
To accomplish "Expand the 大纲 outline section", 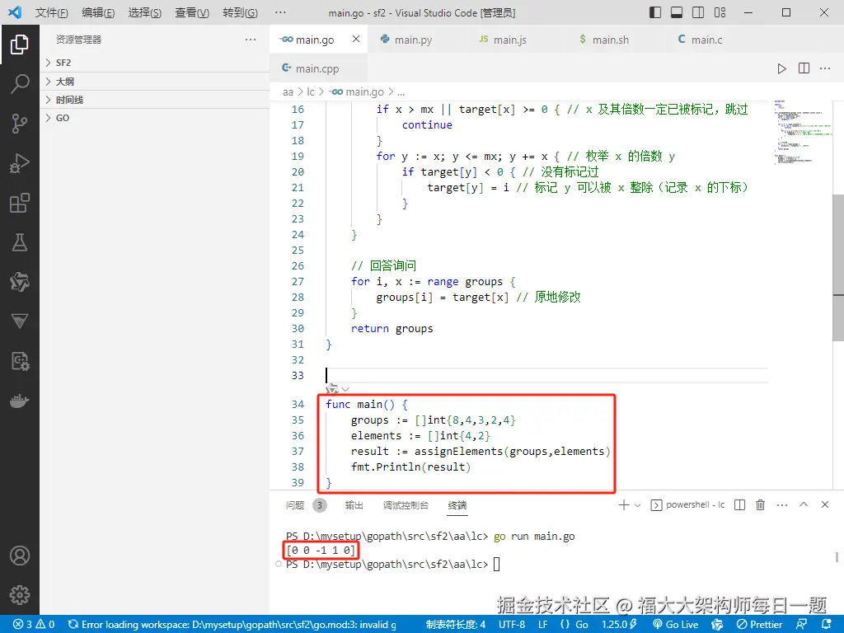I will tap(154, 82).
